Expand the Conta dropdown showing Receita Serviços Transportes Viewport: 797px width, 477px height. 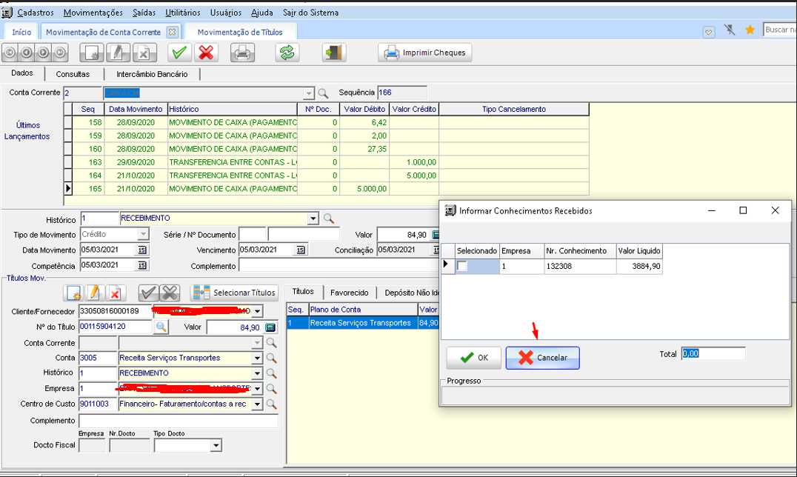pos(257,358)
